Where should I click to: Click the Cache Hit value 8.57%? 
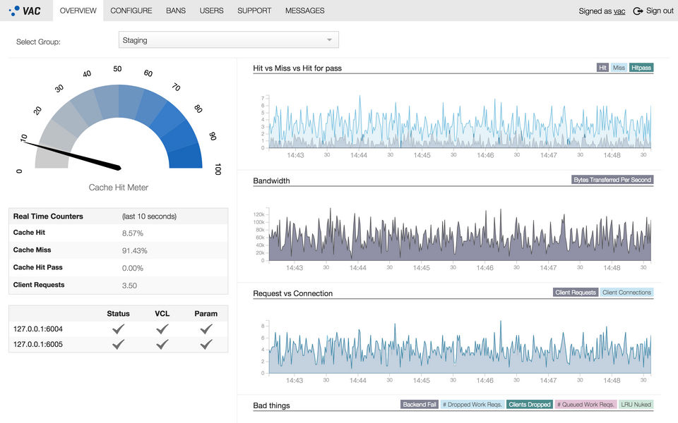coord(132,233)
